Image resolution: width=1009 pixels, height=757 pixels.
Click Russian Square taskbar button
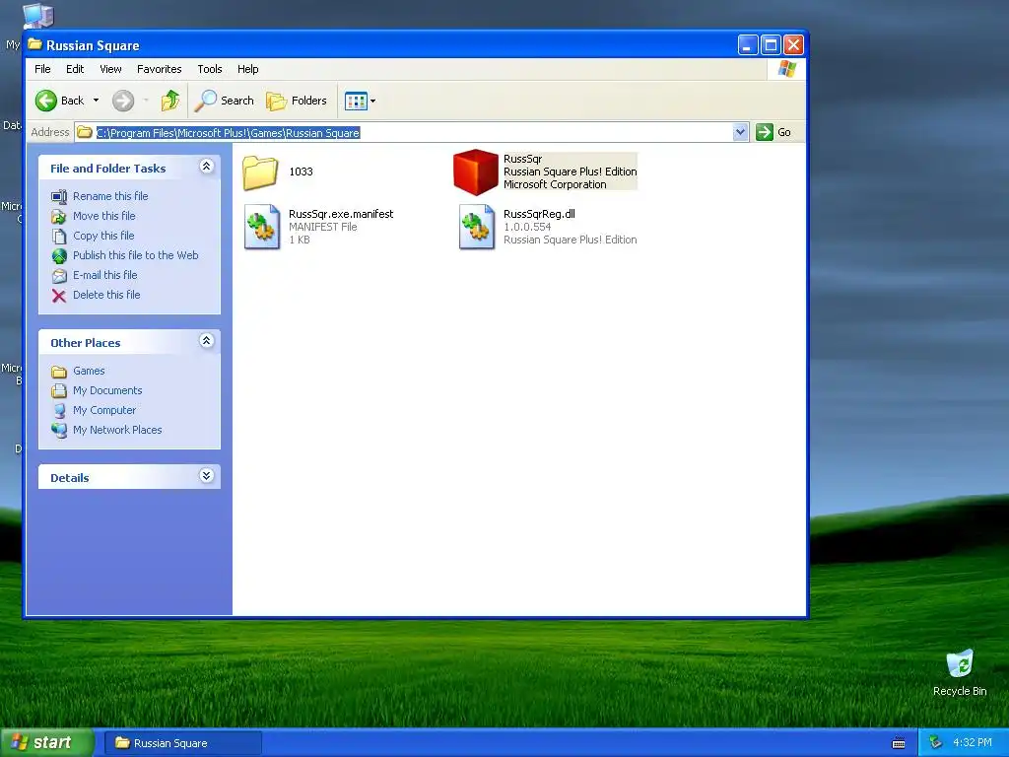(182, 743)
